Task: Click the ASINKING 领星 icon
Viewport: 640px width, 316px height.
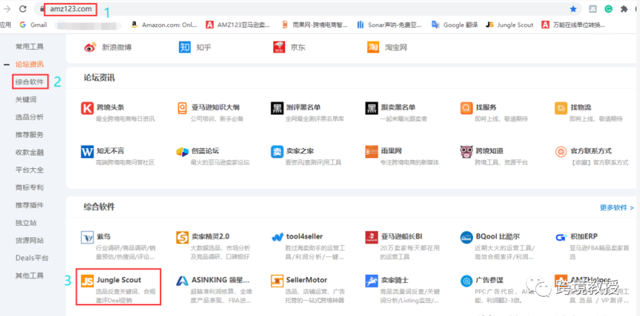Action: click(182, 281)
